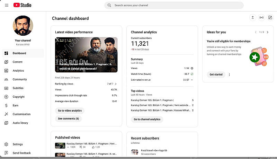The height and width of the screenshot is (159, 277).
Task: Click the Estimated revenue $0.57 value
Action: point(186,80)
